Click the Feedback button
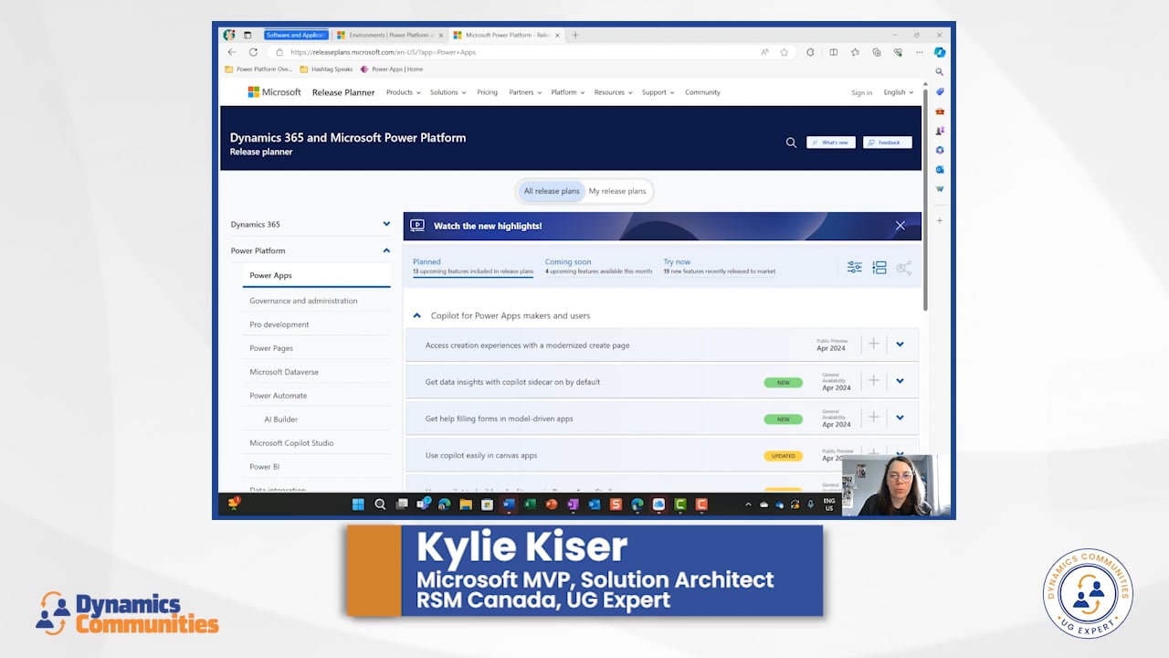Screen dimensions: 1169x658 887,143
